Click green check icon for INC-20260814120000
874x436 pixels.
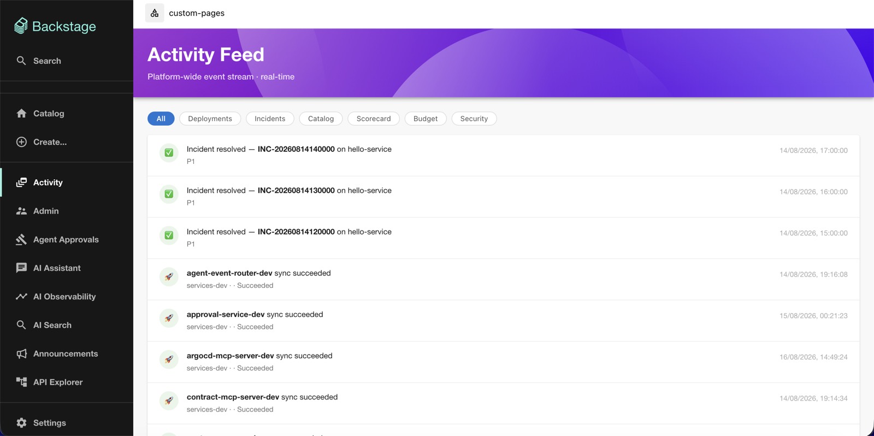[169, 235]
